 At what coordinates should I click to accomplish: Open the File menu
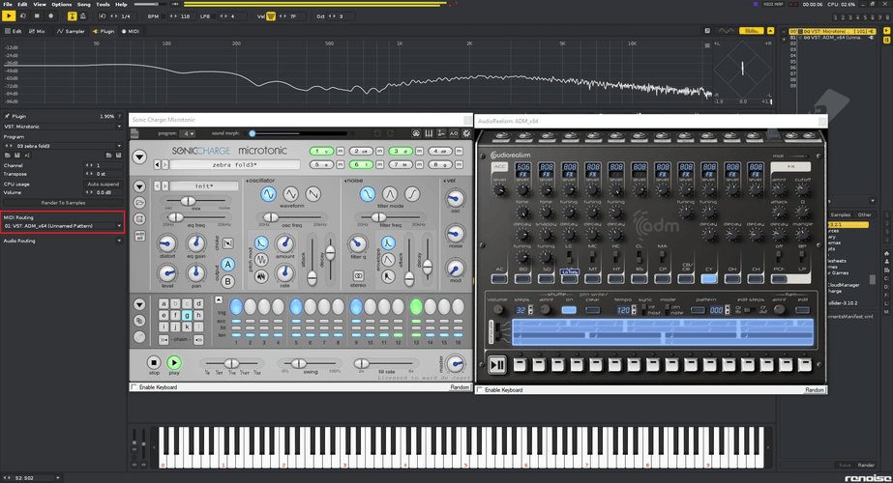click(x=8, y=4)
